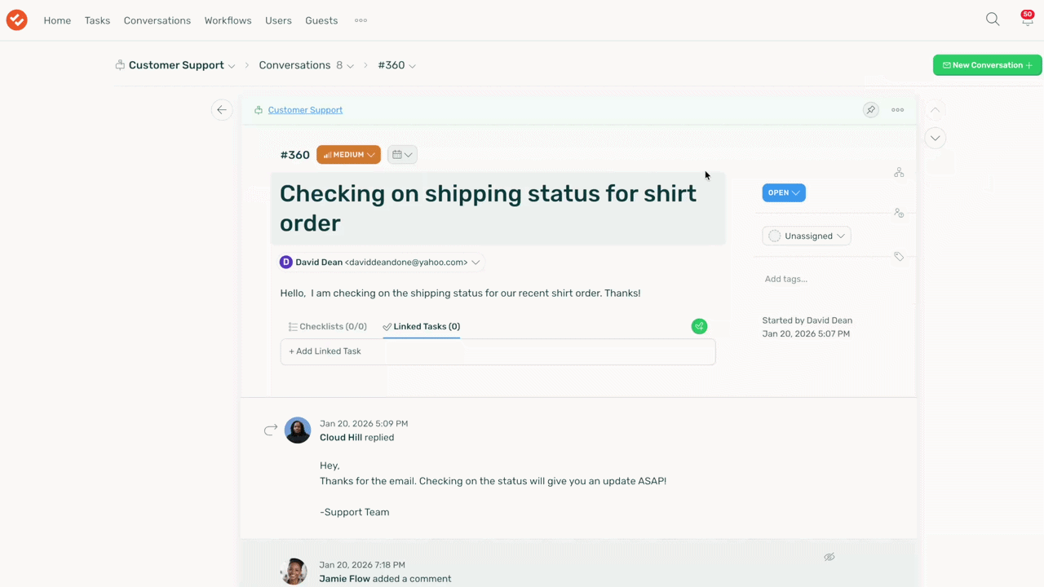Click the green circular icon by Linked Tasks
This screenshot has height=587, width=1044.
point(699,326)
